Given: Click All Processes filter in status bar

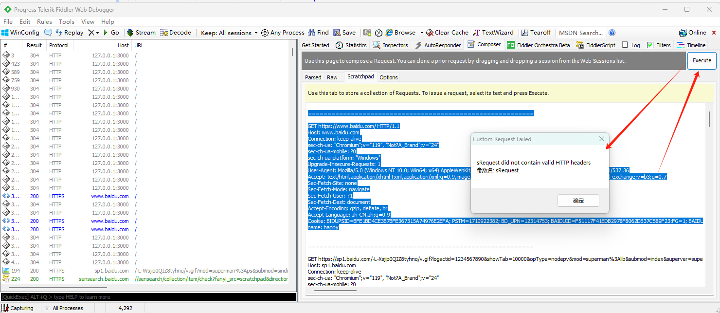Looking at the screenshot, I should tap(63, 308).
